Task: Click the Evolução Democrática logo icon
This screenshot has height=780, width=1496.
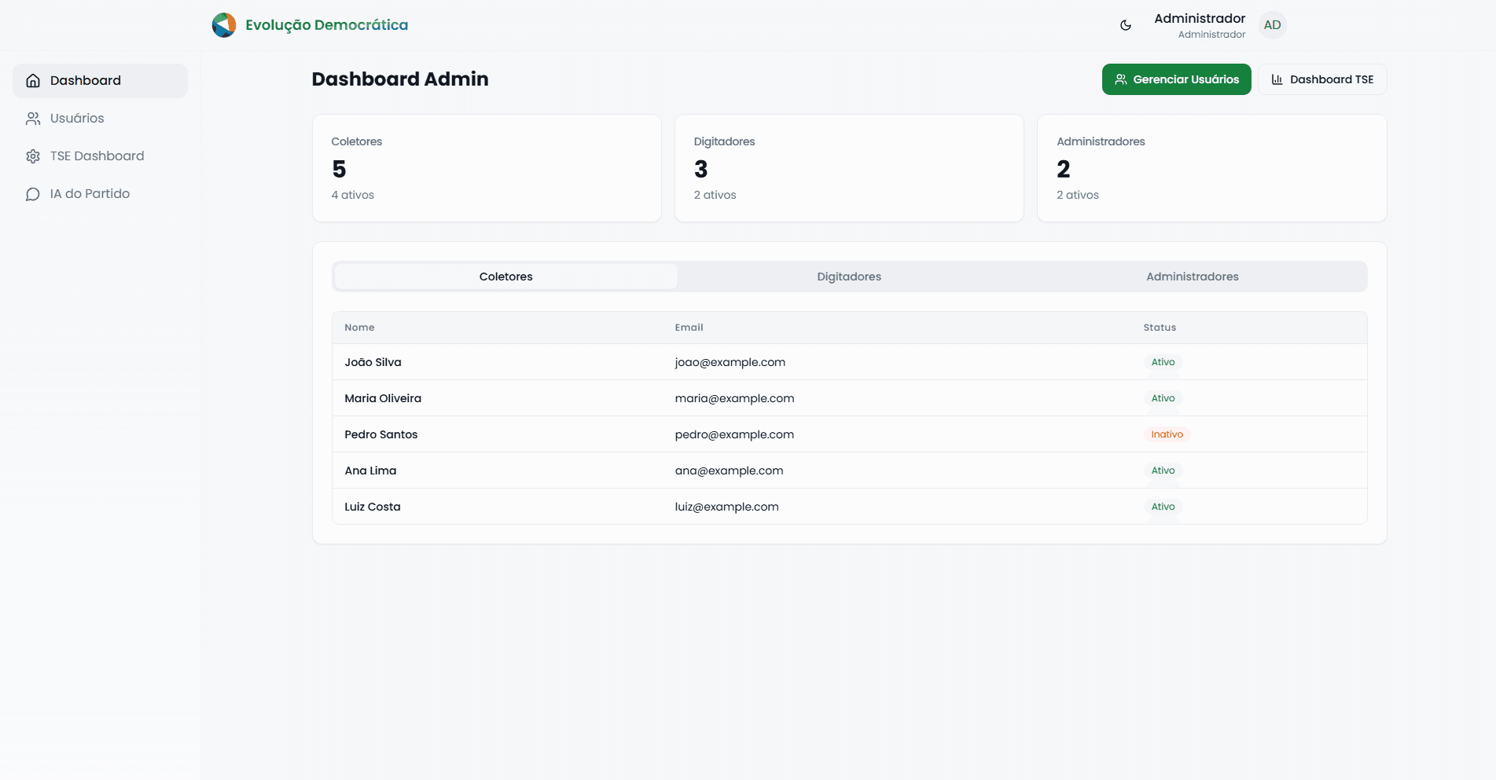Action: [224, 25]
